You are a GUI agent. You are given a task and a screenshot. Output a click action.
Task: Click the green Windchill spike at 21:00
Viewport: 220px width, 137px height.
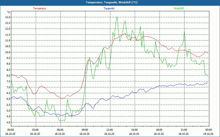pyautogui.click(x=184, y=32)
